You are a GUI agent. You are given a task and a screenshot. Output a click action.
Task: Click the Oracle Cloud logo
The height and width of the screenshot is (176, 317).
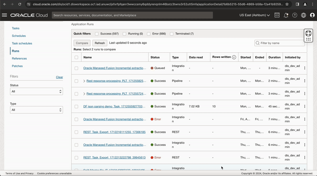29,15
